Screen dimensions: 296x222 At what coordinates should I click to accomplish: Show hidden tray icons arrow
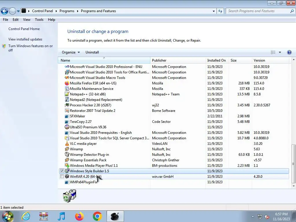pos(253,217)
